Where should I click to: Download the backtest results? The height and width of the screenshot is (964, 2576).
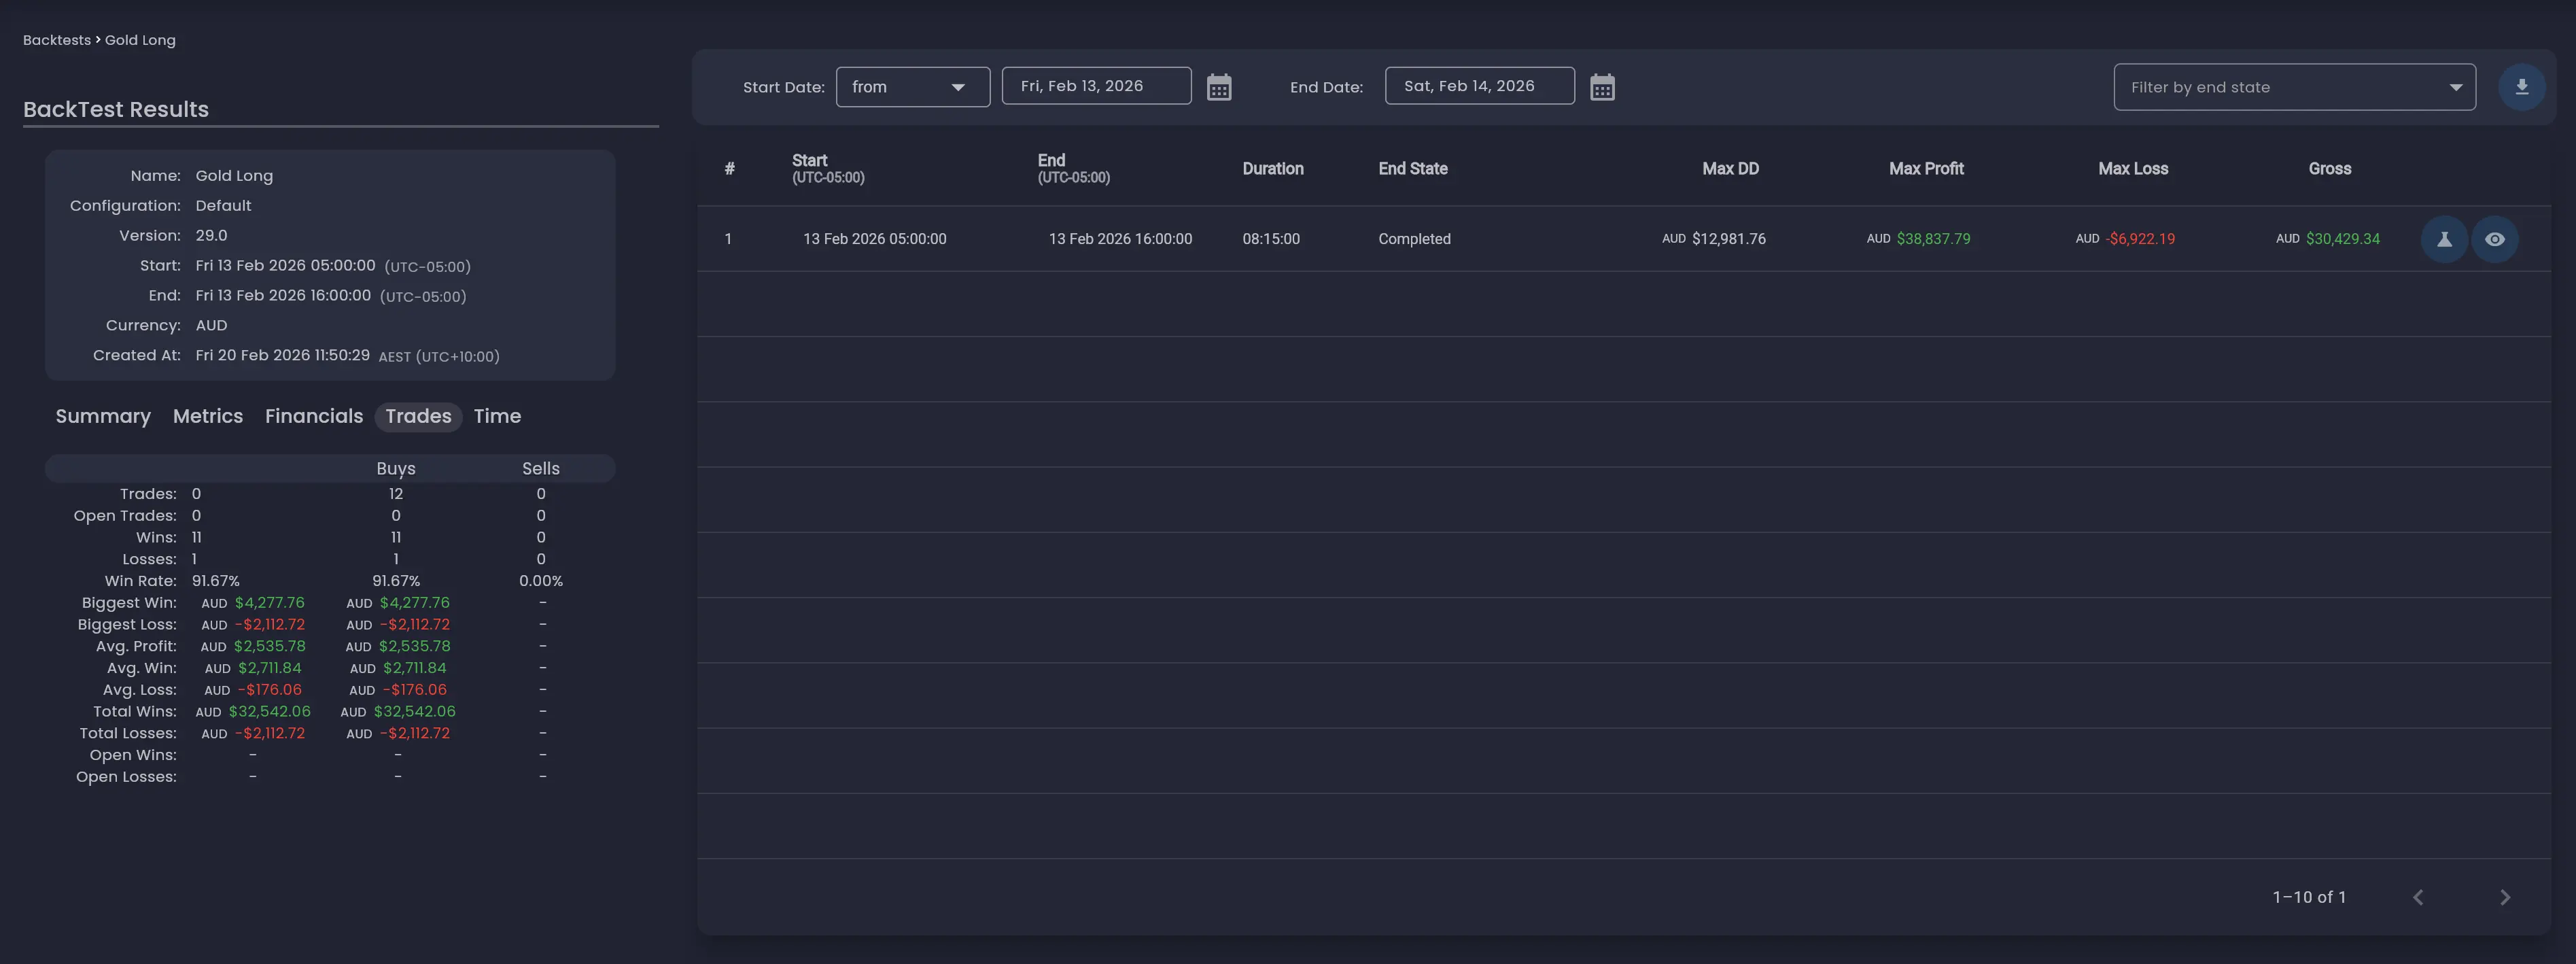2524,86
